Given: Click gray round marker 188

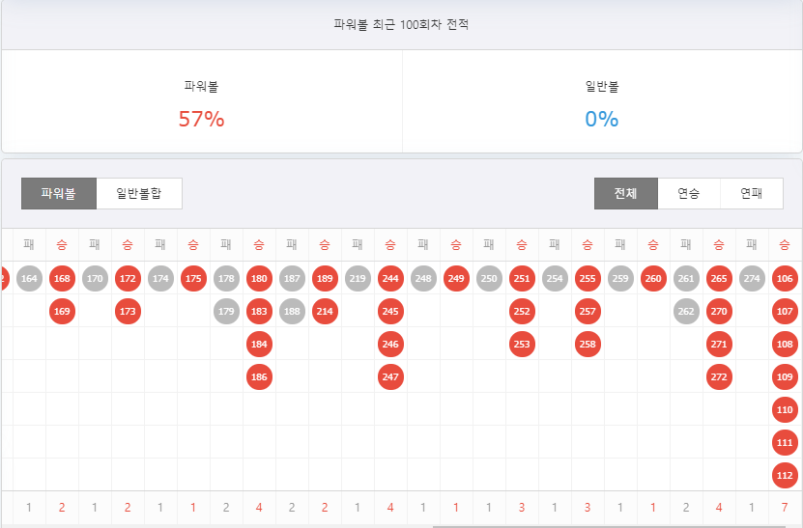Looking at the screenshot, I should click(292, 312).
